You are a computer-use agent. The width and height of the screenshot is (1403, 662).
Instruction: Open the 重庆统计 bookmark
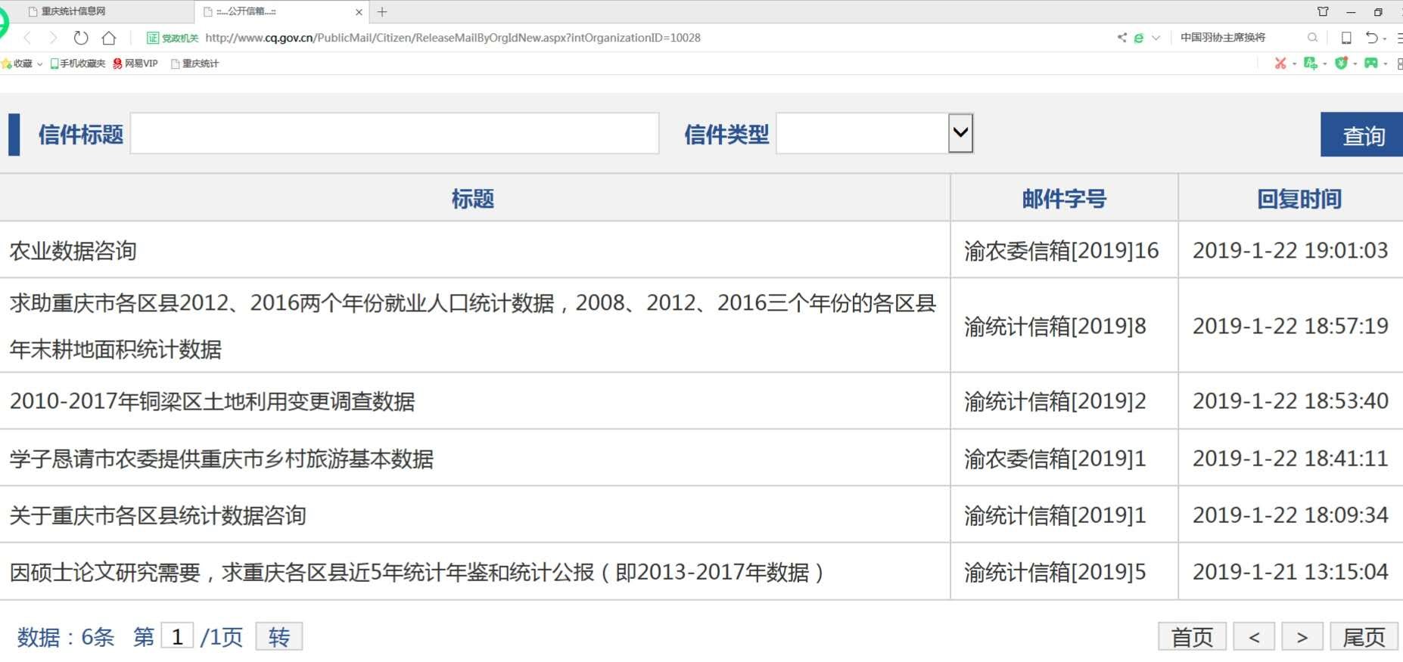click(200, 64)
